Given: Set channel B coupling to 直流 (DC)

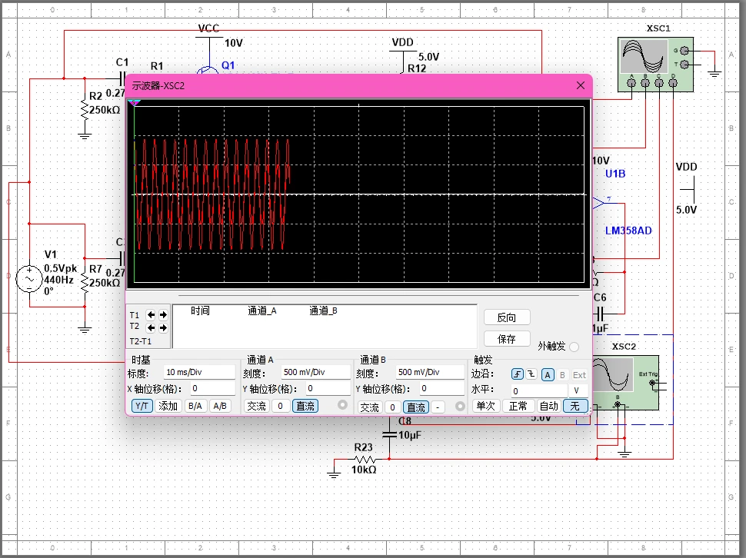Looking at the screenshot, I should click(x=416, y=407).
